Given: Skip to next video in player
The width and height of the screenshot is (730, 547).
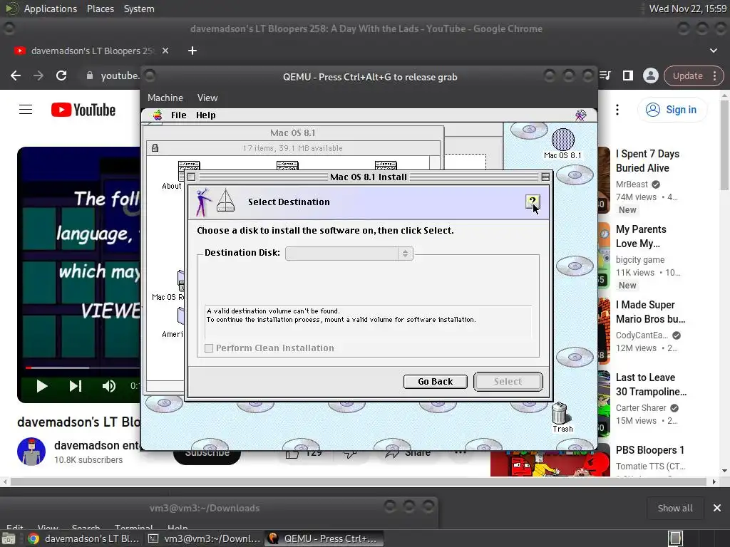Looking at the screenshot, I should [76, 386].
